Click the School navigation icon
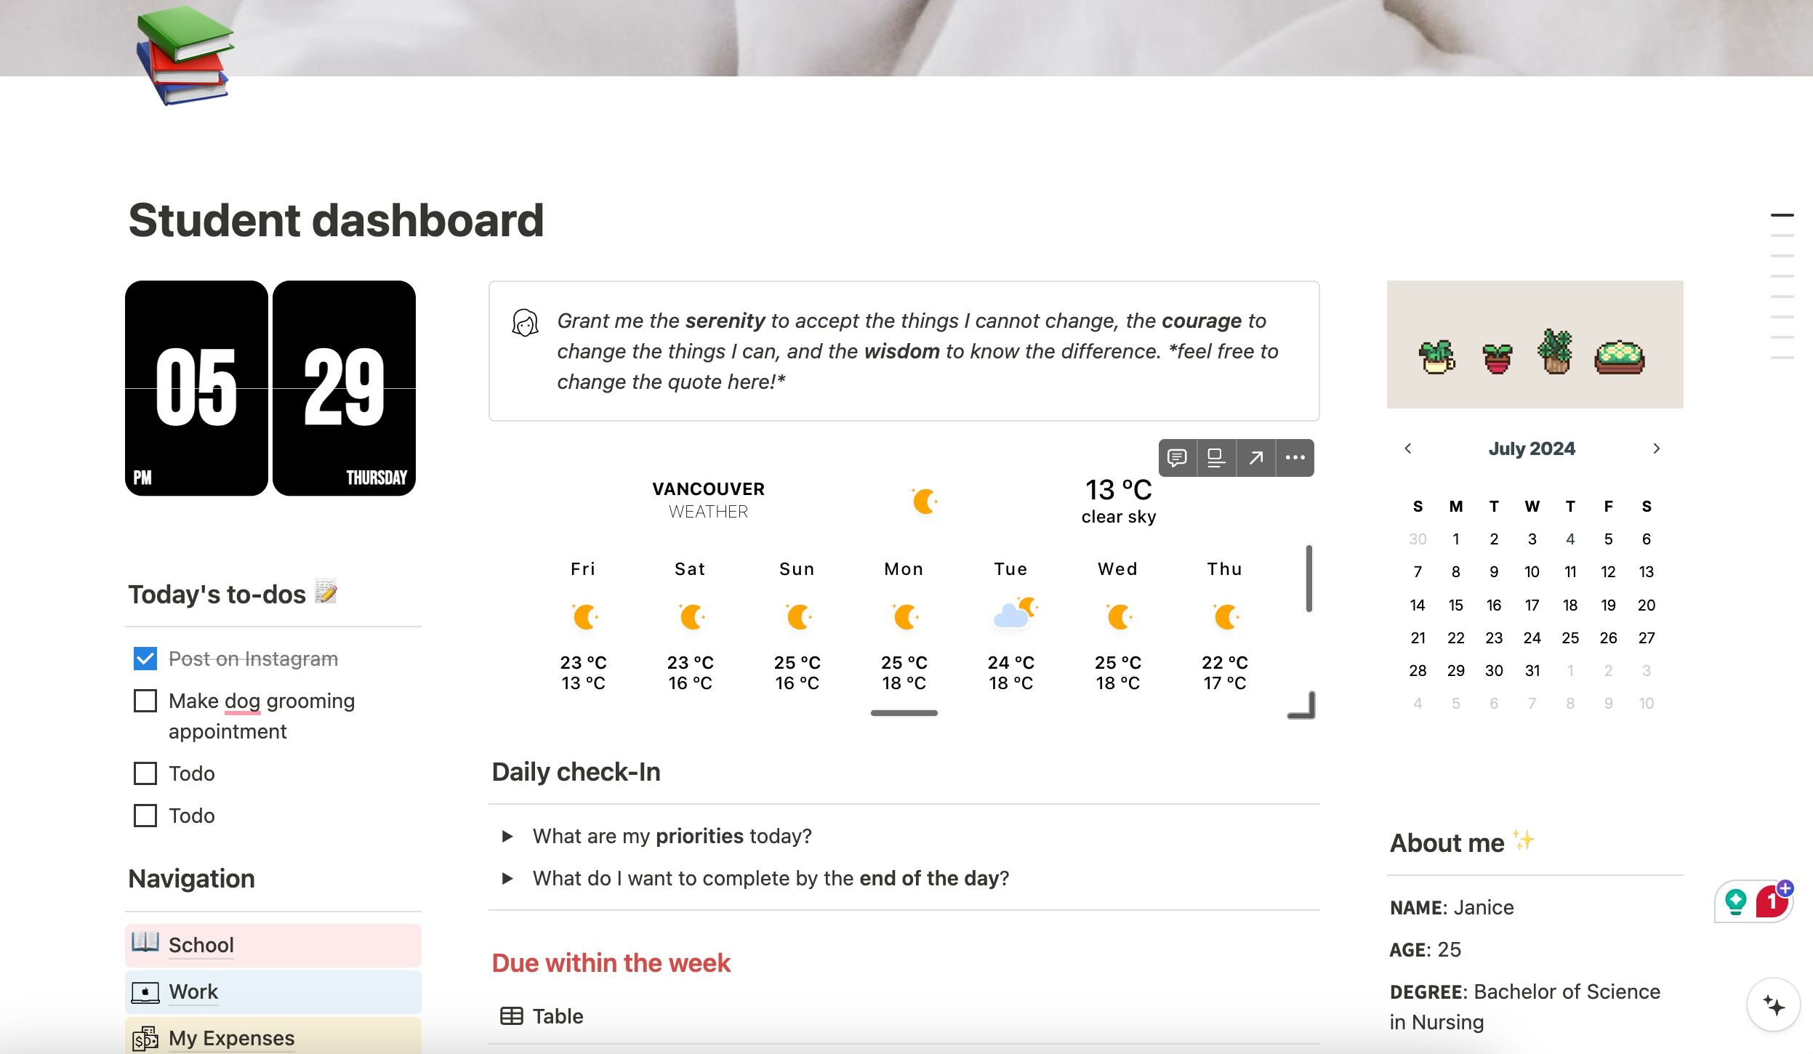The height and width of the screenshot is (1054, 1813). [145, 942]
